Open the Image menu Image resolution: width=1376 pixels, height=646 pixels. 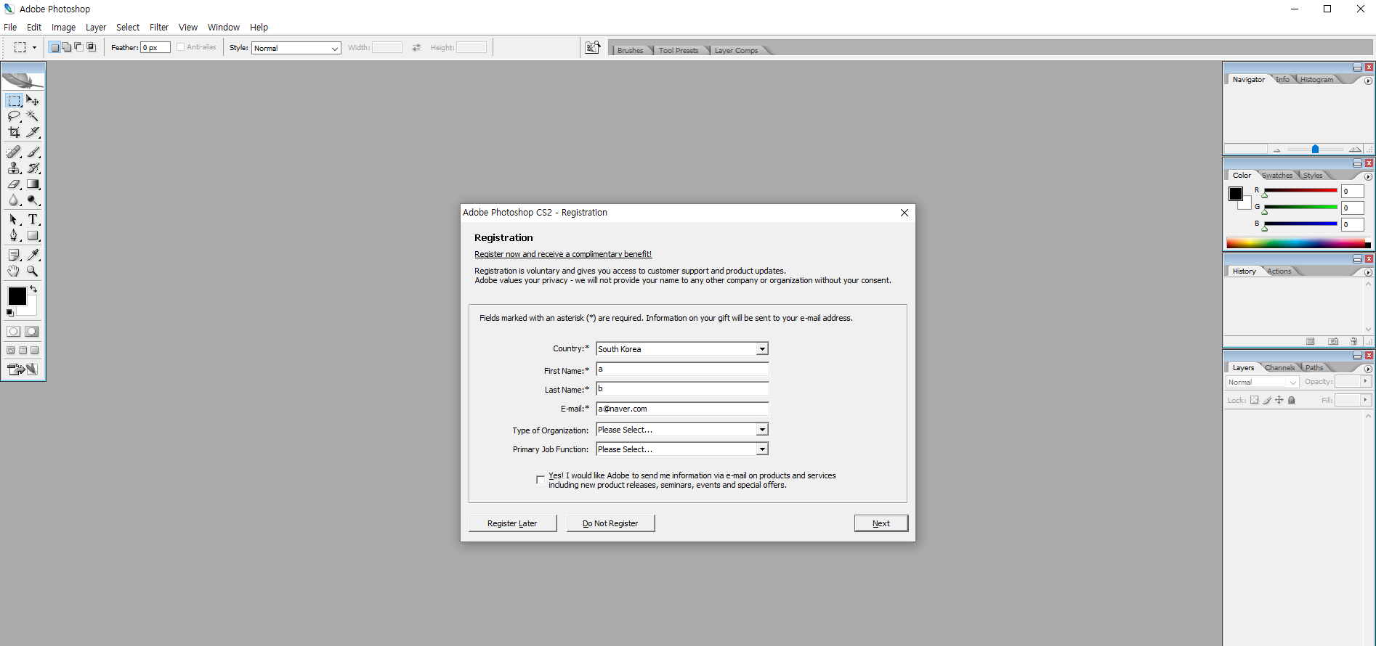(63, 28)
